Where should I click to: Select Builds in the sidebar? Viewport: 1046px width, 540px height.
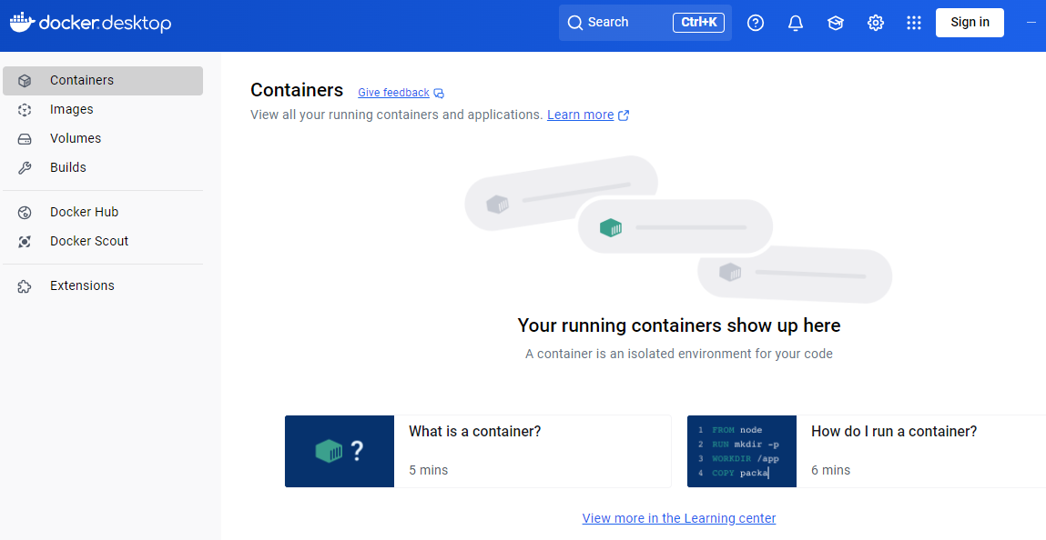[103, 168]
